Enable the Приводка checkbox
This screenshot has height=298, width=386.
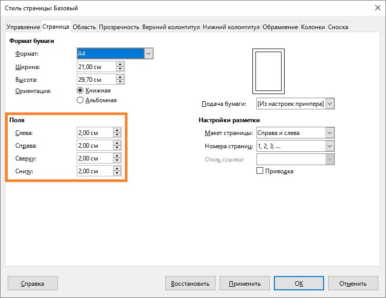260,171
